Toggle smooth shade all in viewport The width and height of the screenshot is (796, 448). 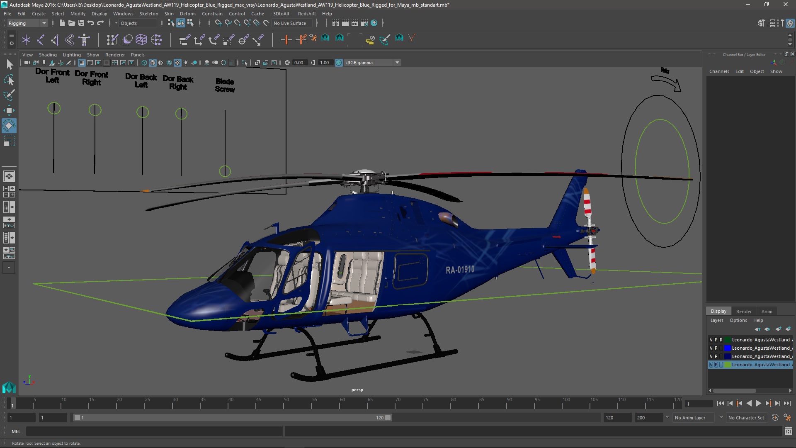(153, 63)
